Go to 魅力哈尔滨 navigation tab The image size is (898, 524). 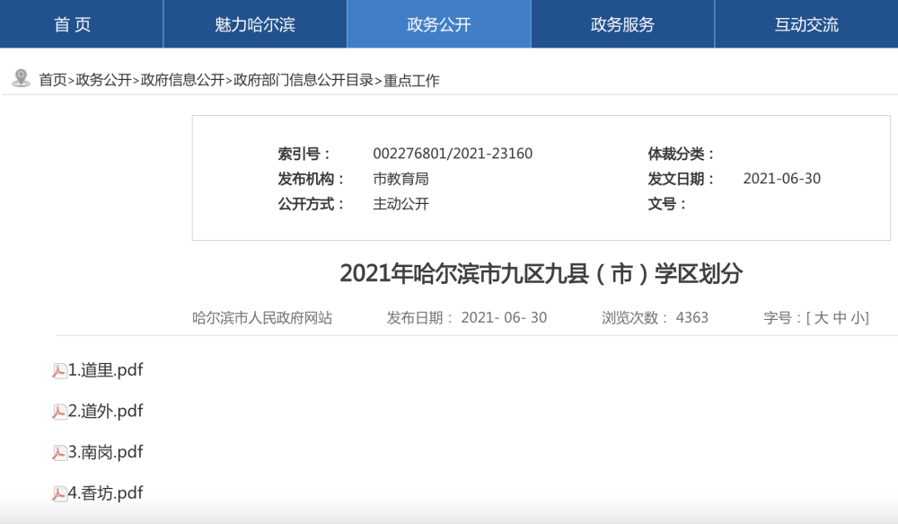pos(255,24)
